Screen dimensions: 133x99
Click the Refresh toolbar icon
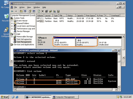point(39,11)
